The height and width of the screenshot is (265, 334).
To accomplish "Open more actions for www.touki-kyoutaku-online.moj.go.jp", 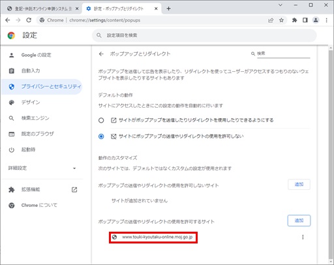I will pyautogui.click(x=303, y=237).
